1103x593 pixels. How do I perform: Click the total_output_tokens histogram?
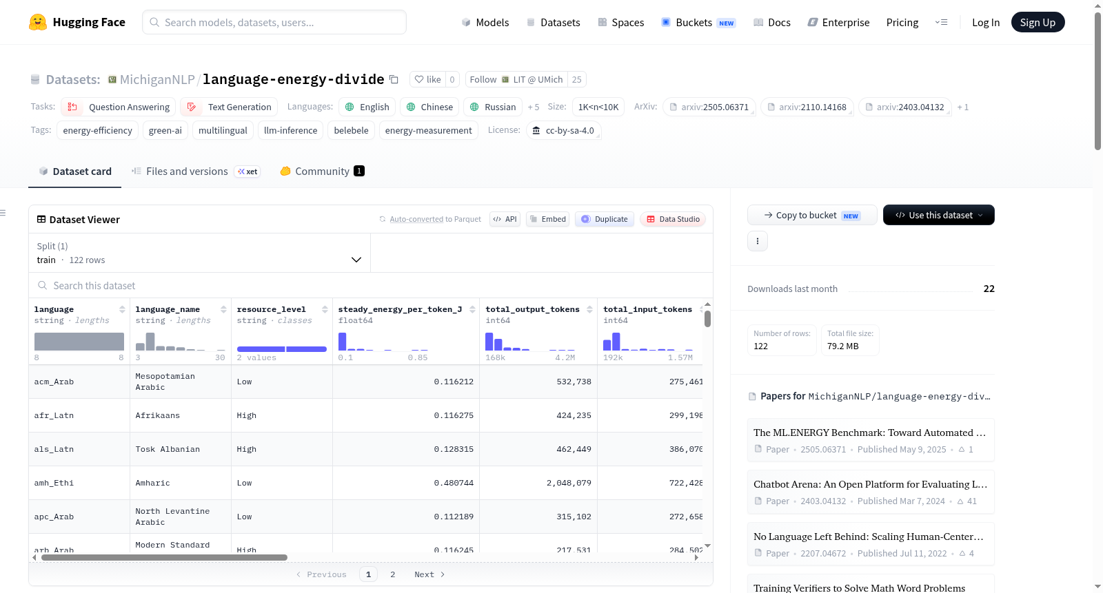[530, 341]
